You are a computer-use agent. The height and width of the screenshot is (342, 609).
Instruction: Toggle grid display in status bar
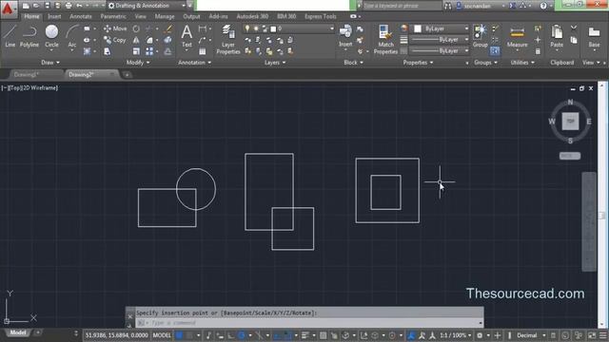179,335
